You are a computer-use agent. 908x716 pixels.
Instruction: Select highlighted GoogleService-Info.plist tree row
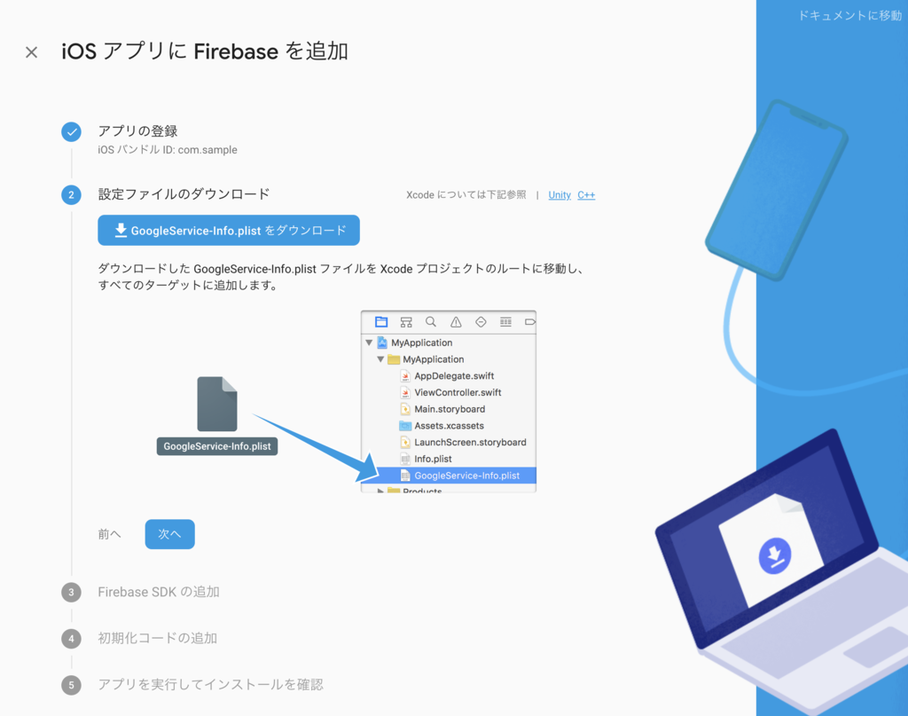tap(448, 476)
